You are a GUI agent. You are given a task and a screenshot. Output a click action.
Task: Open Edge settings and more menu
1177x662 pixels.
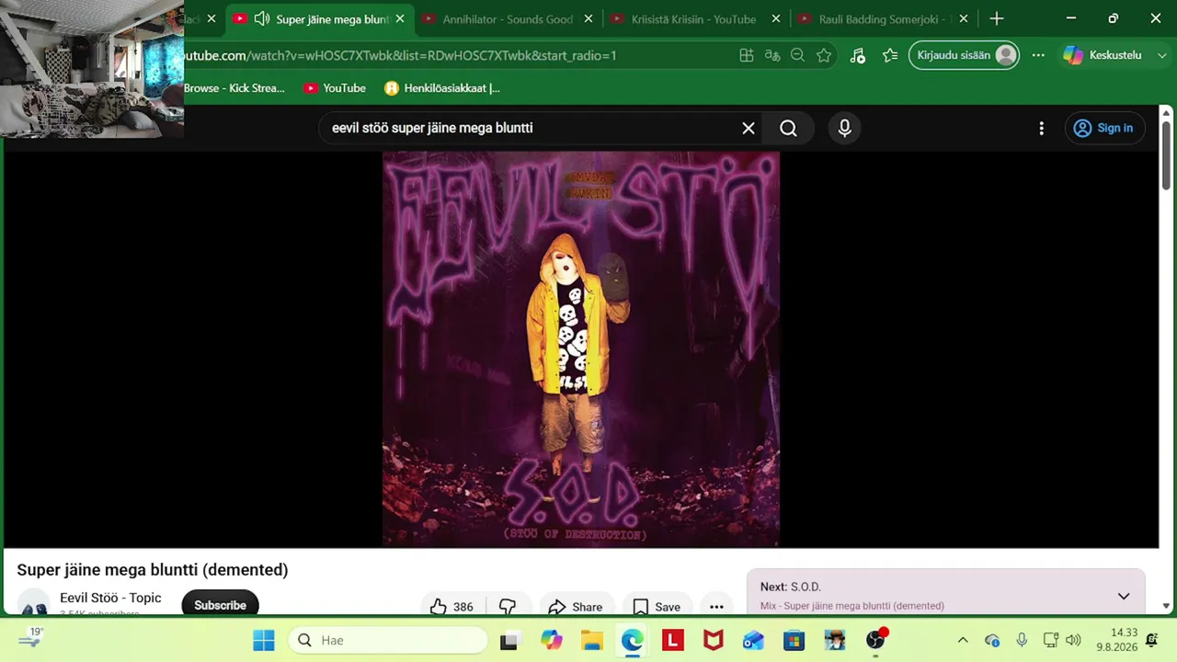coord(1038,55)
